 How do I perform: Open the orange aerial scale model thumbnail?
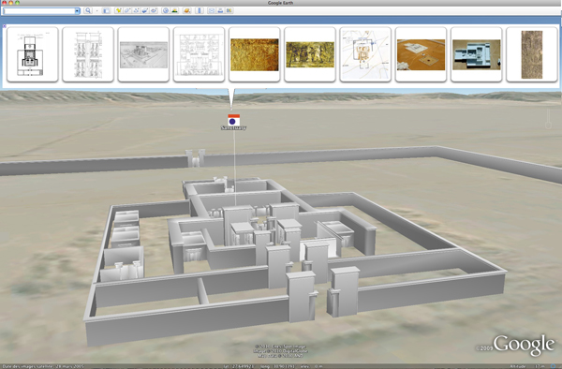point(421,54)
